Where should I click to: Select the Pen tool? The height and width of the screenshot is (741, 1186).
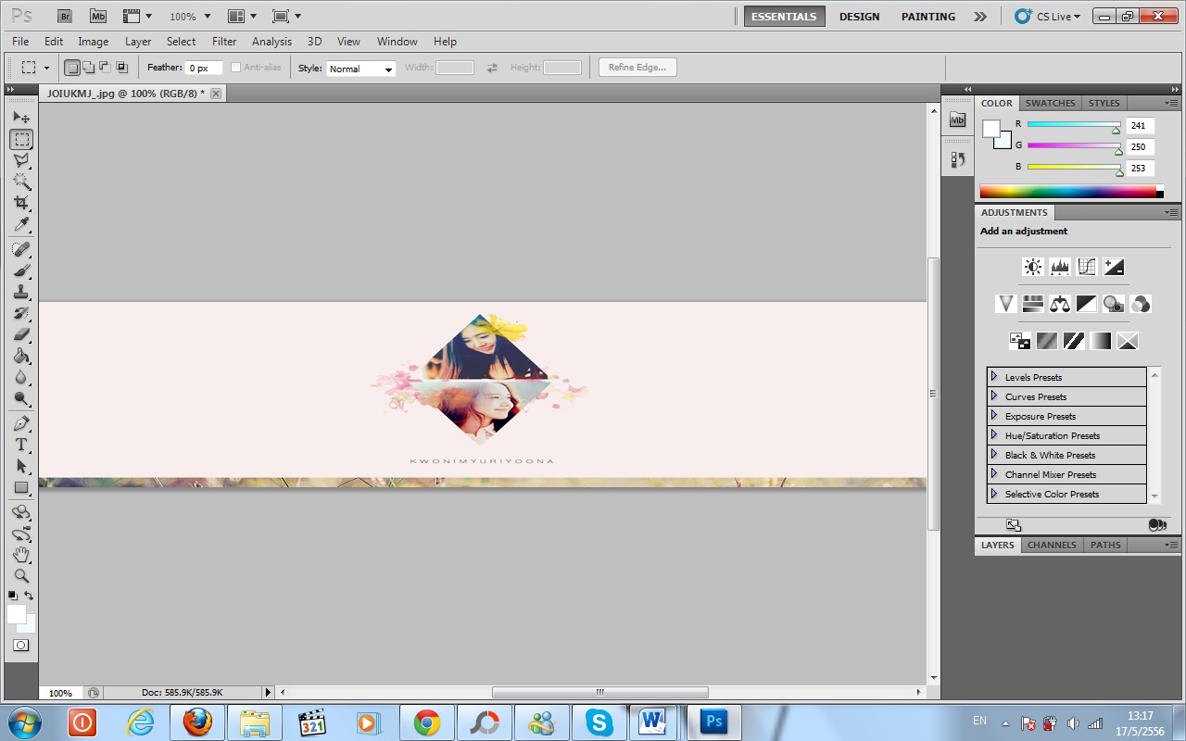point(21,423)
